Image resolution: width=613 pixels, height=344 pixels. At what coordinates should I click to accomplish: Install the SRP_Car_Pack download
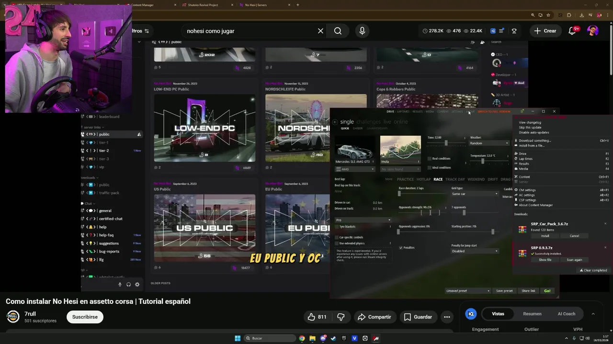(x=545, y=236)
